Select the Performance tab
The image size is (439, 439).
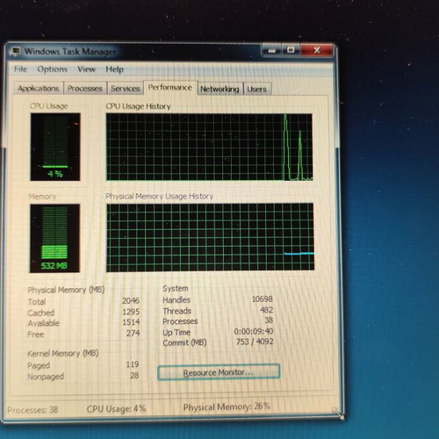(170, 88)
